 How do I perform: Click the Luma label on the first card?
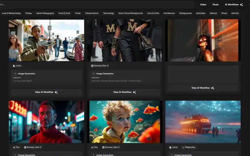[x=18, y=66]
